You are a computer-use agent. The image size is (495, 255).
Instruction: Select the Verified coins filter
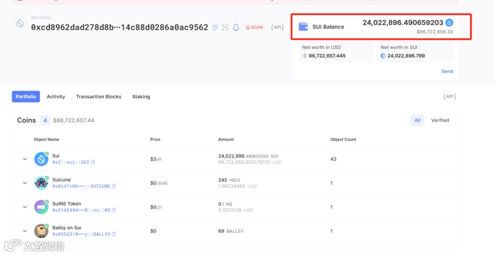(440, 120)
